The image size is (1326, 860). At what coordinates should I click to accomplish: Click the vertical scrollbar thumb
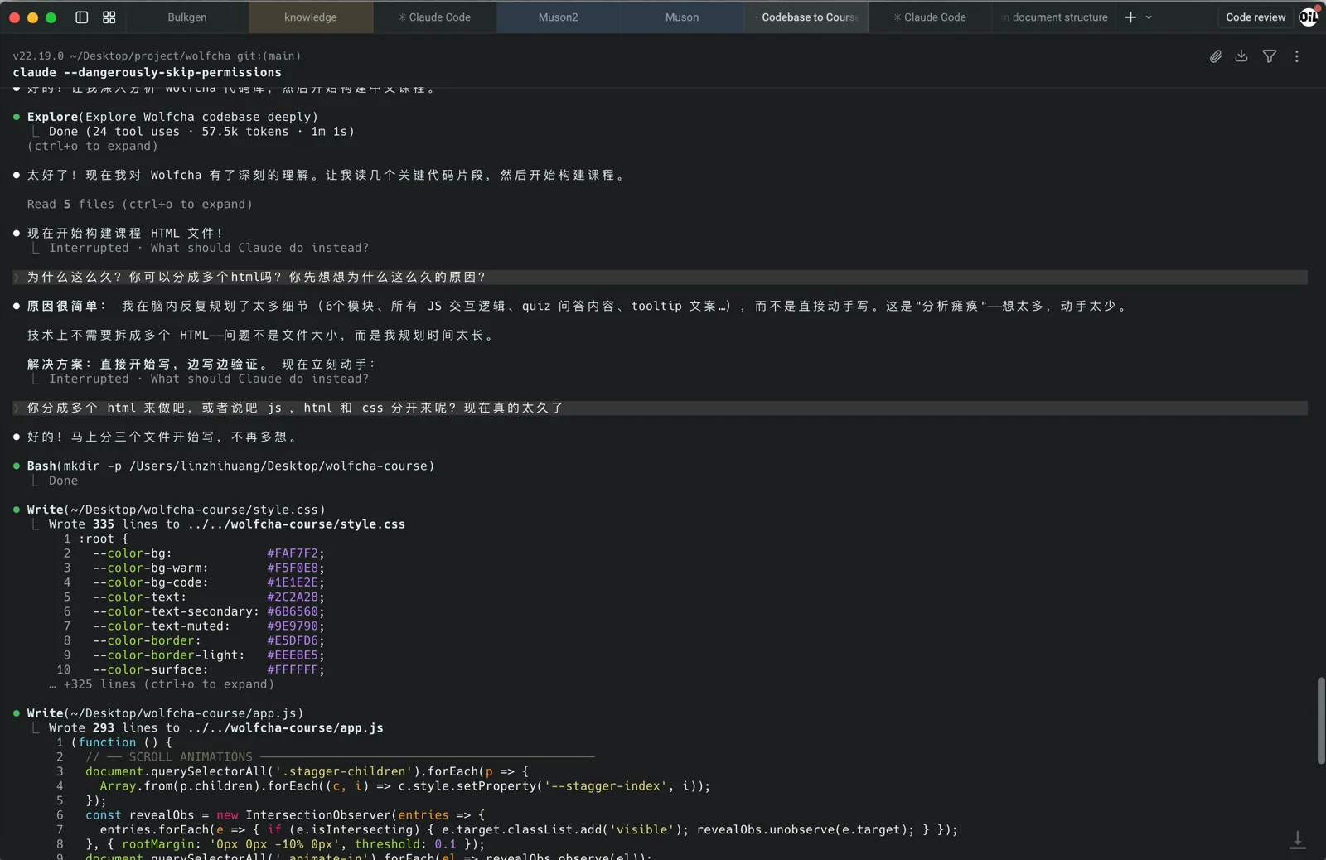coord(1321,721)
